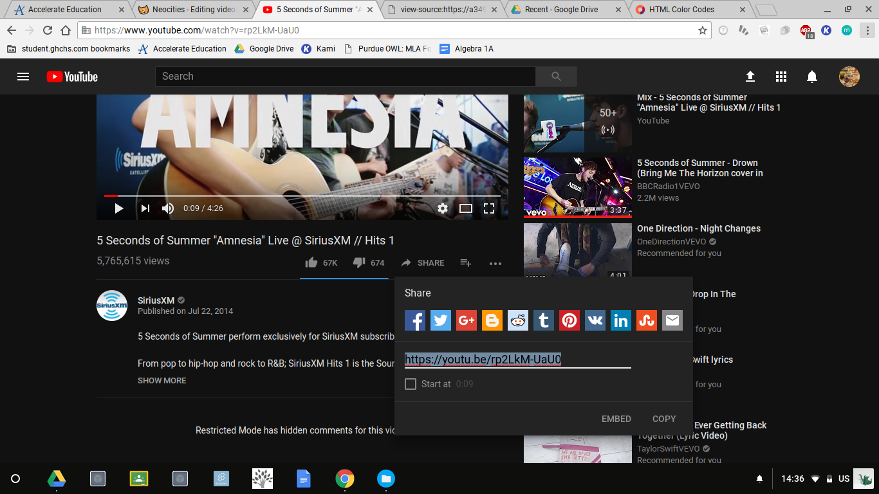Click the EMBED button

[x=616, y=419]
